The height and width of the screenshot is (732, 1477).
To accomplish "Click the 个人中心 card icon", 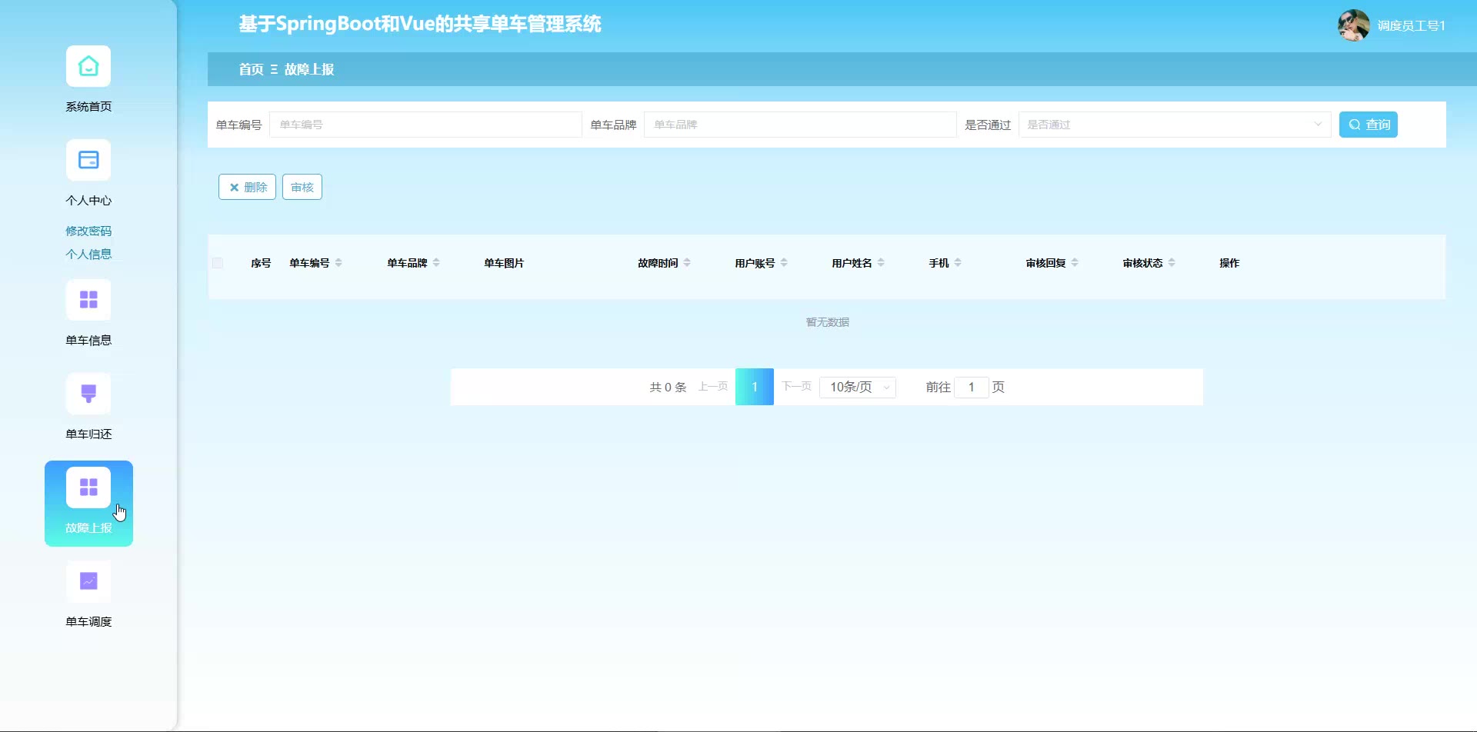I will [x=88, y=161].
